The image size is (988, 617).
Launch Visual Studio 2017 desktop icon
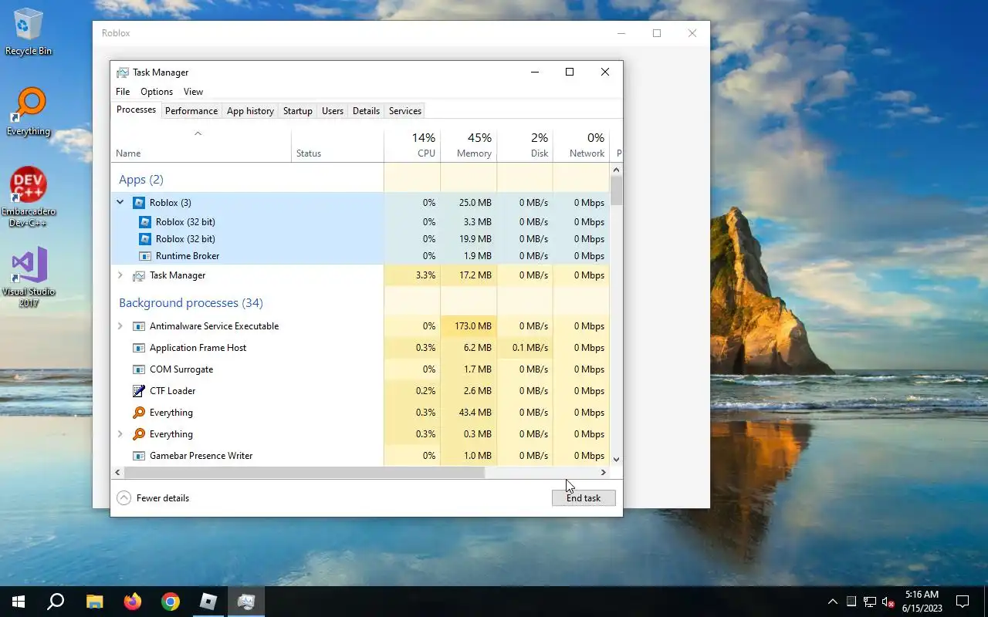29,276
